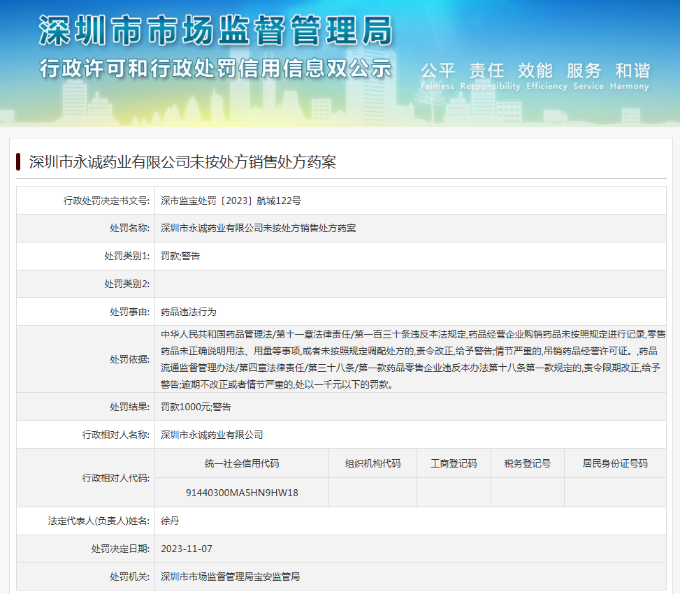Click the 处罚名称 value cell text
Viewport: 680px width, 594px height.
258,228
